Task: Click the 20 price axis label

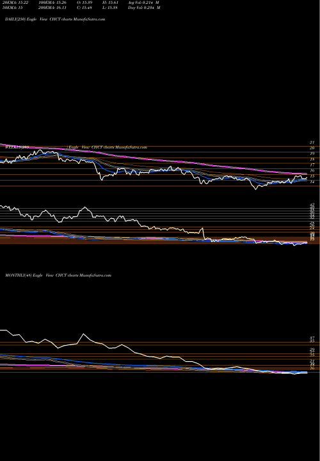Action: tap(312, 148)
